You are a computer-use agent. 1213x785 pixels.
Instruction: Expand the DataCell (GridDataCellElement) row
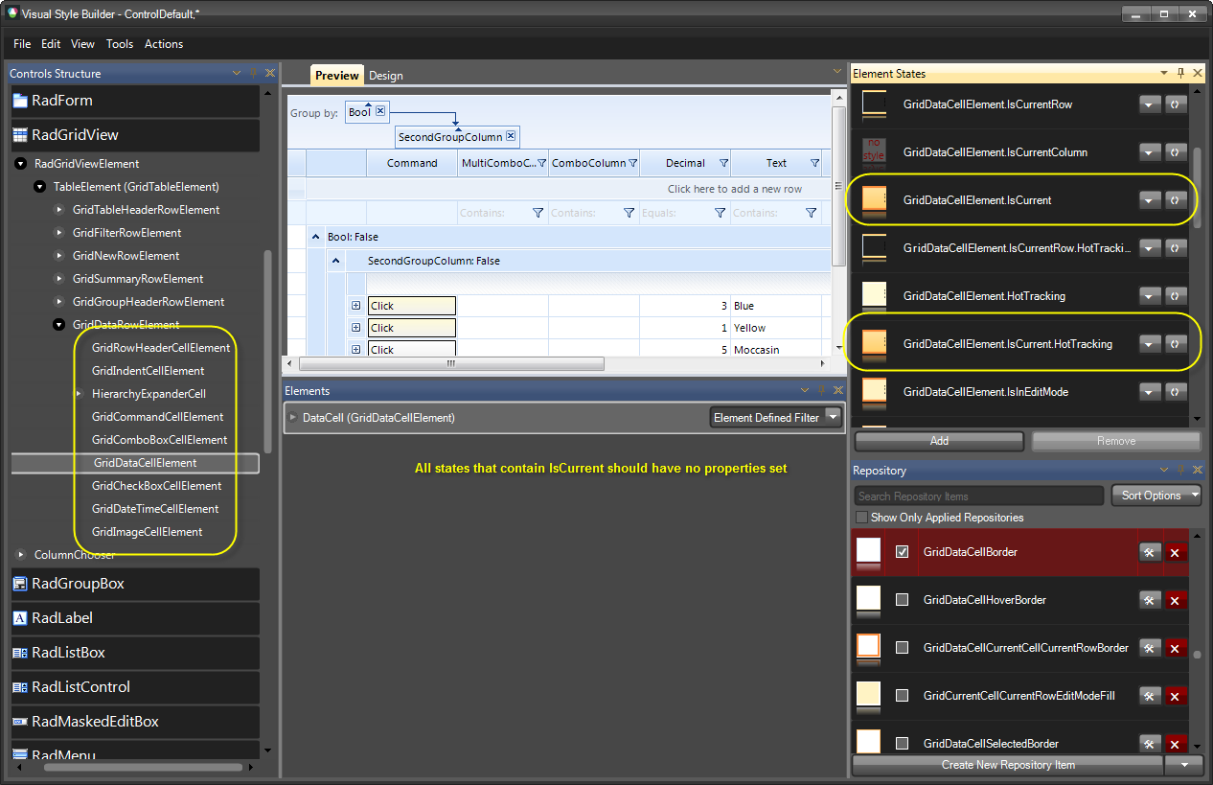294,418
